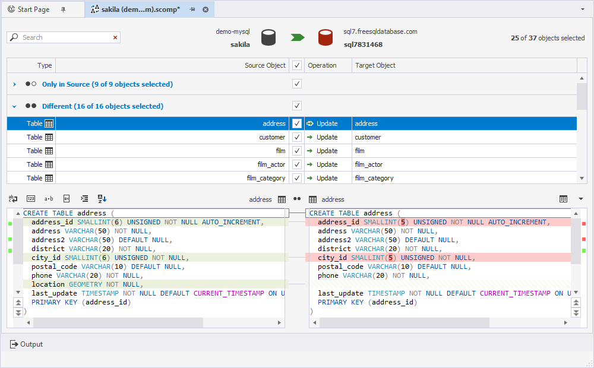Image resolution: width=594 pixels, height=368 pixels.
Task: Click the target address table icon in diff header
Action: pos(312,199)
